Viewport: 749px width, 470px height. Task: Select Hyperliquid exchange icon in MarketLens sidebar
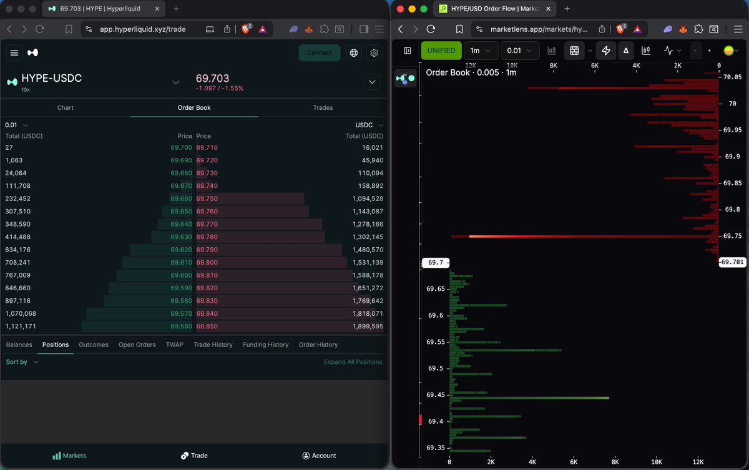(406, 78)
